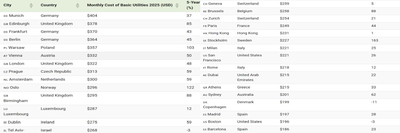Click the United Arab Emirates country cell
400x133 pixels.
(x=248, y=77)
